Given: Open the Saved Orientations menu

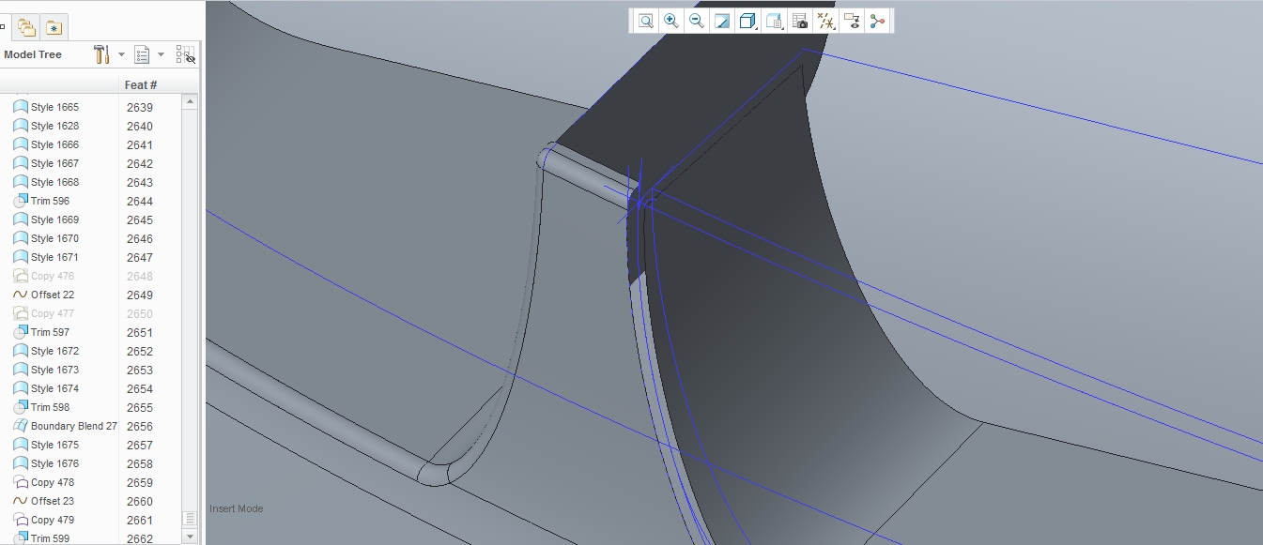Looking at the screenshot, I should point(775,21).
